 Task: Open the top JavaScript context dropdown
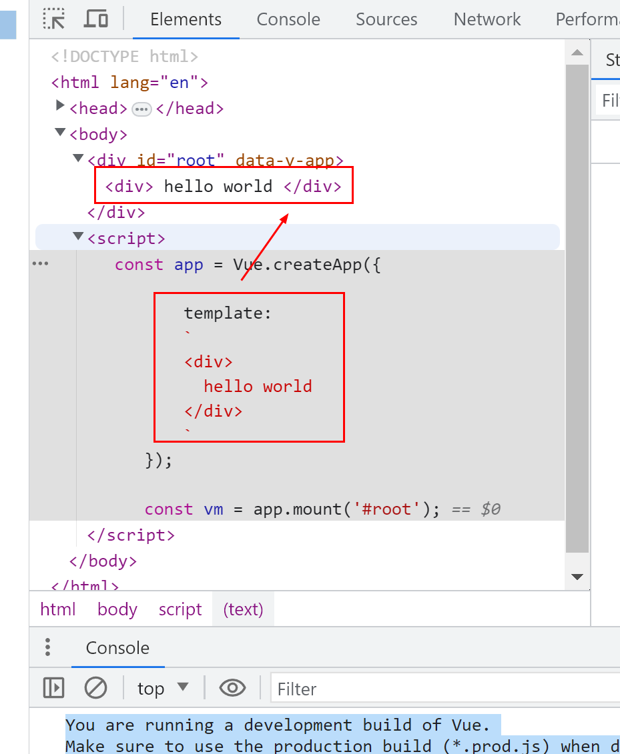163,688
